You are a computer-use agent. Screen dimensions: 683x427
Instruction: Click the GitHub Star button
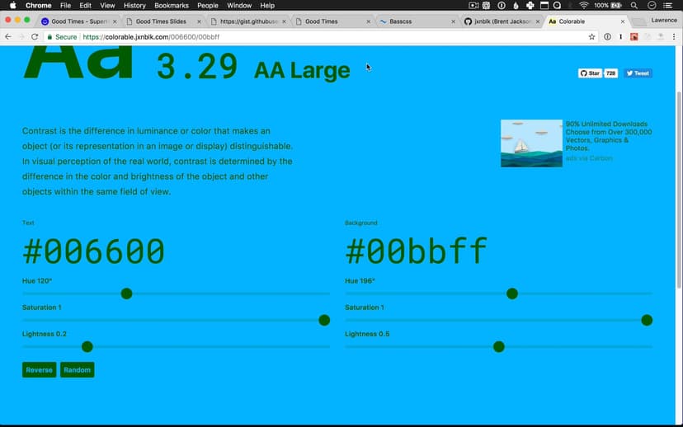pos(590,73)
